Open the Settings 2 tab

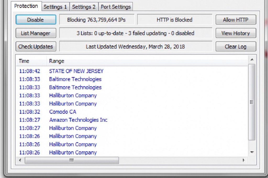pos(84,7)
